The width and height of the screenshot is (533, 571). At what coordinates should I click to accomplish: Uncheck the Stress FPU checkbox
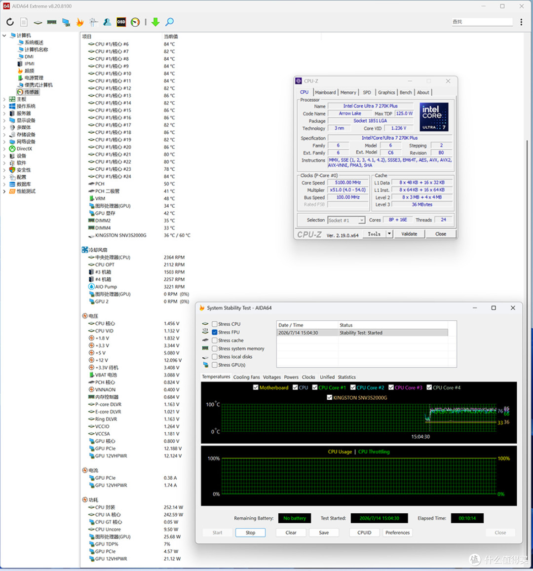215,332
